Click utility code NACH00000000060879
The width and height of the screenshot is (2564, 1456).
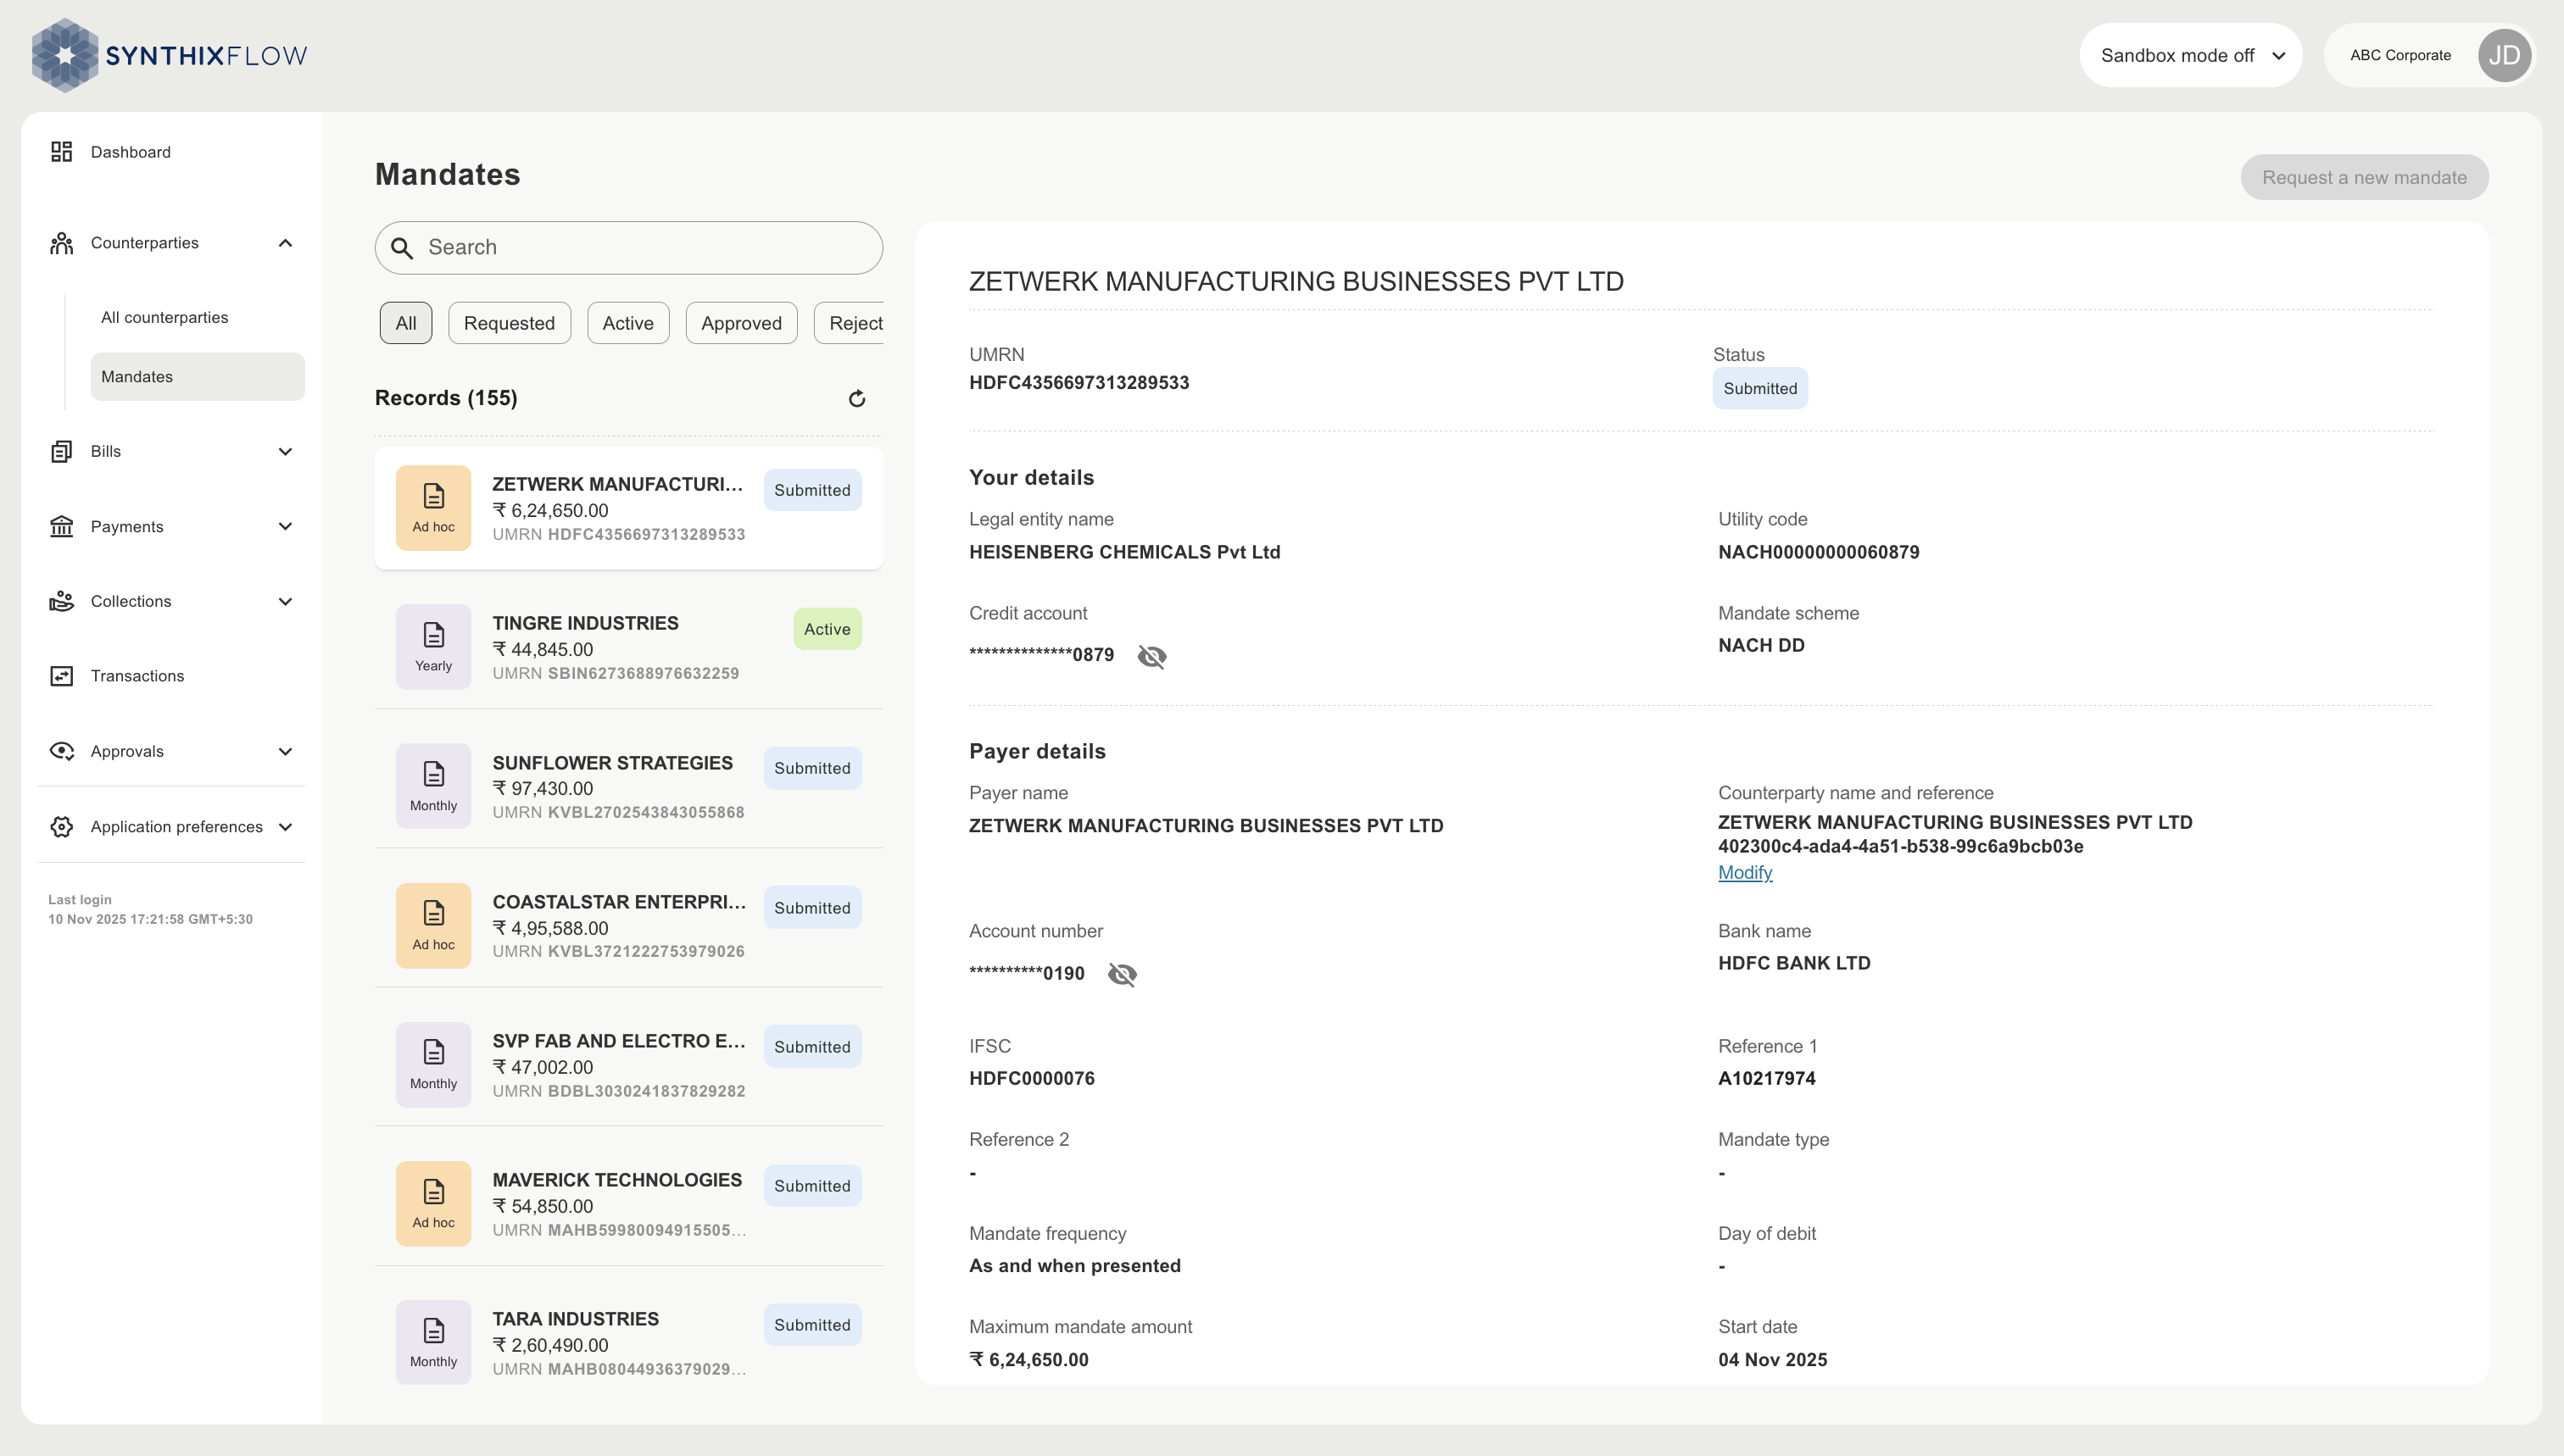(x=1818, y=552)
